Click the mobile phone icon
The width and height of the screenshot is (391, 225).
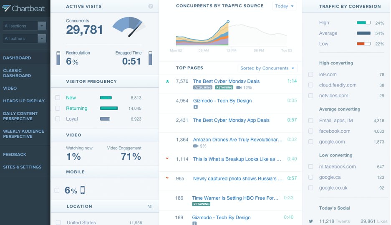83,190
